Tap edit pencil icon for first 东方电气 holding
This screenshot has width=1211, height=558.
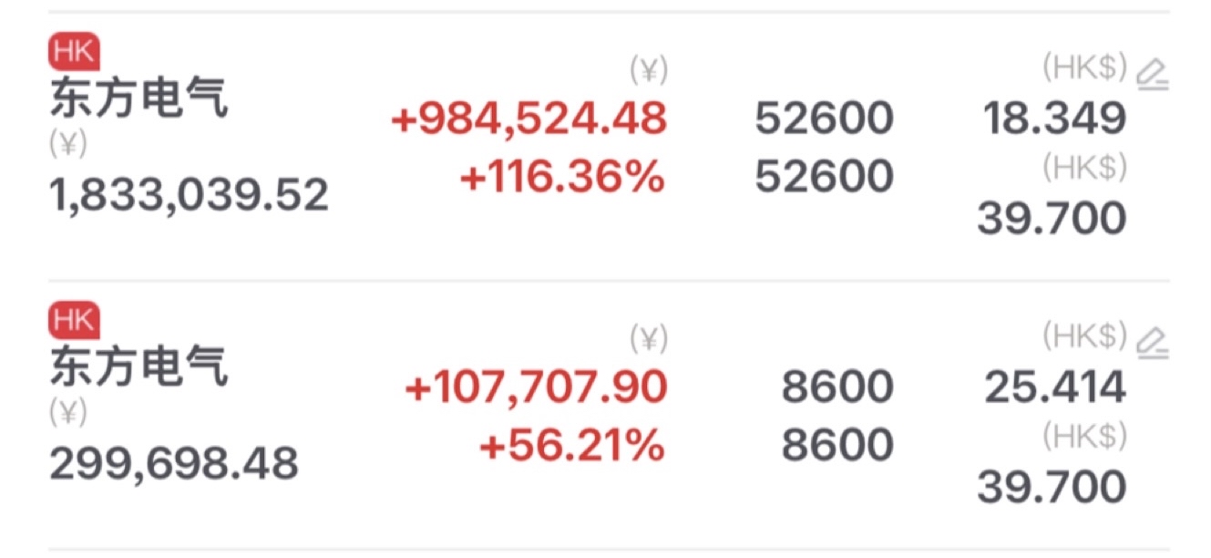click(1154, 75)
